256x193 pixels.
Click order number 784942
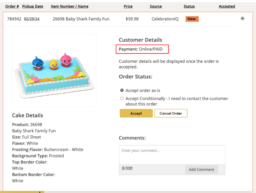(14, 19)
